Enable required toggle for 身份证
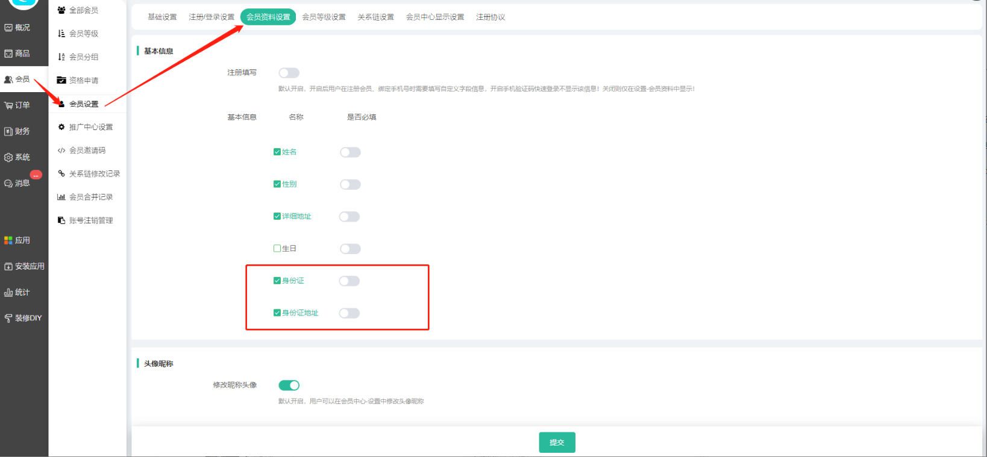The height and width of the screenshot is (457, 987). 349,281
